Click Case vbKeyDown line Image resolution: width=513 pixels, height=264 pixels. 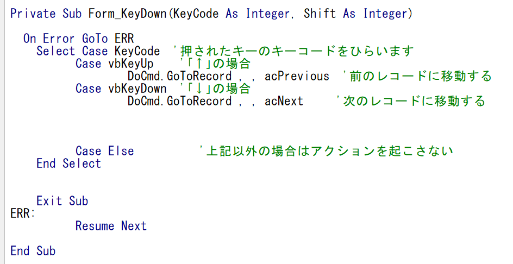click(121, 89)
